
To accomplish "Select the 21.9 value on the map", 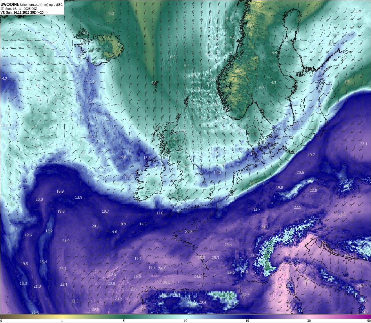I will coord(66,241).
